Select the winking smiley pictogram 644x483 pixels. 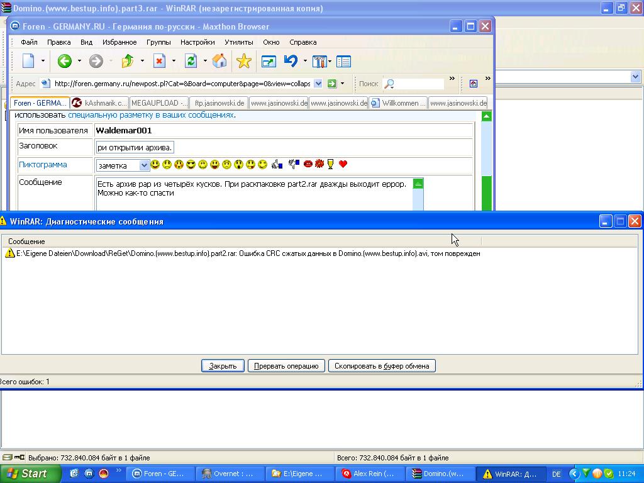tap(262, 165)
